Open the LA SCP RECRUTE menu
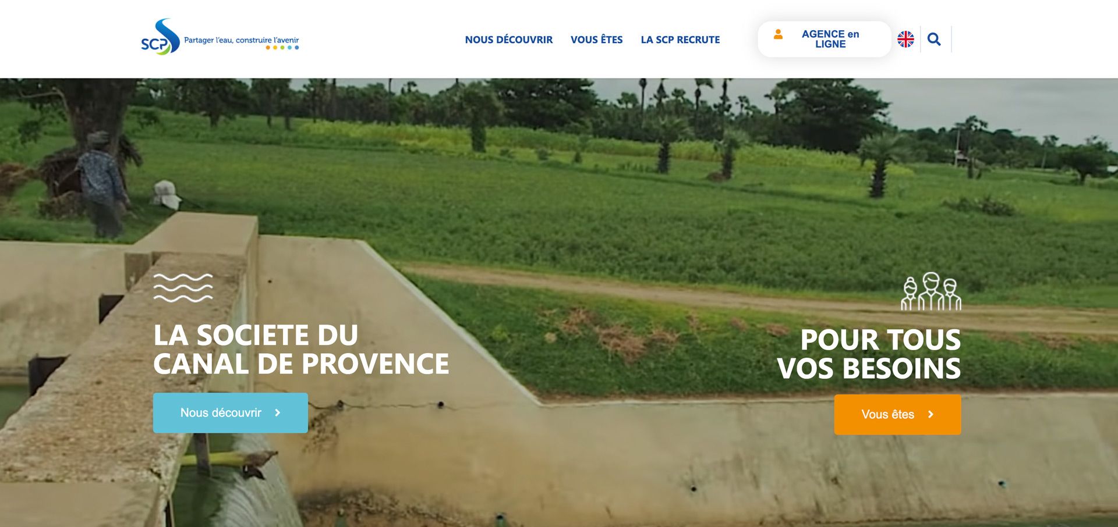 click(x=680, y=40)
